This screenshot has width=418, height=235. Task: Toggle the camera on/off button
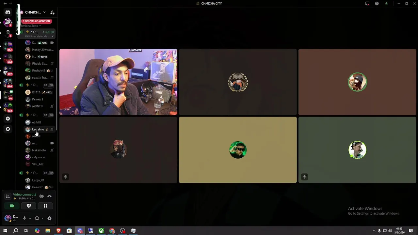point(12,206)
